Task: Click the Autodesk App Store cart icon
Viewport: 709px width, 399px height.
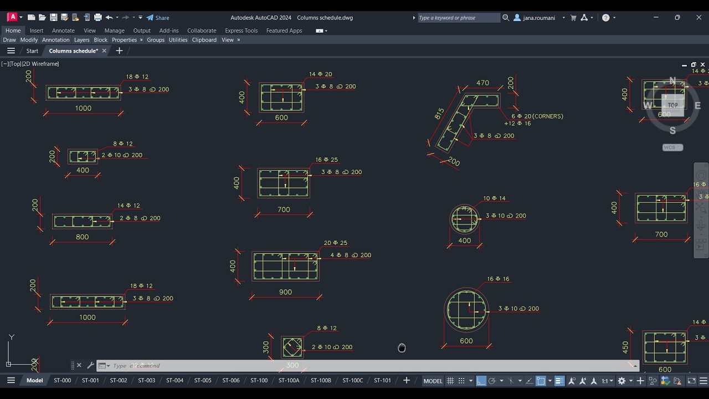Action: [x=573, y=18]
